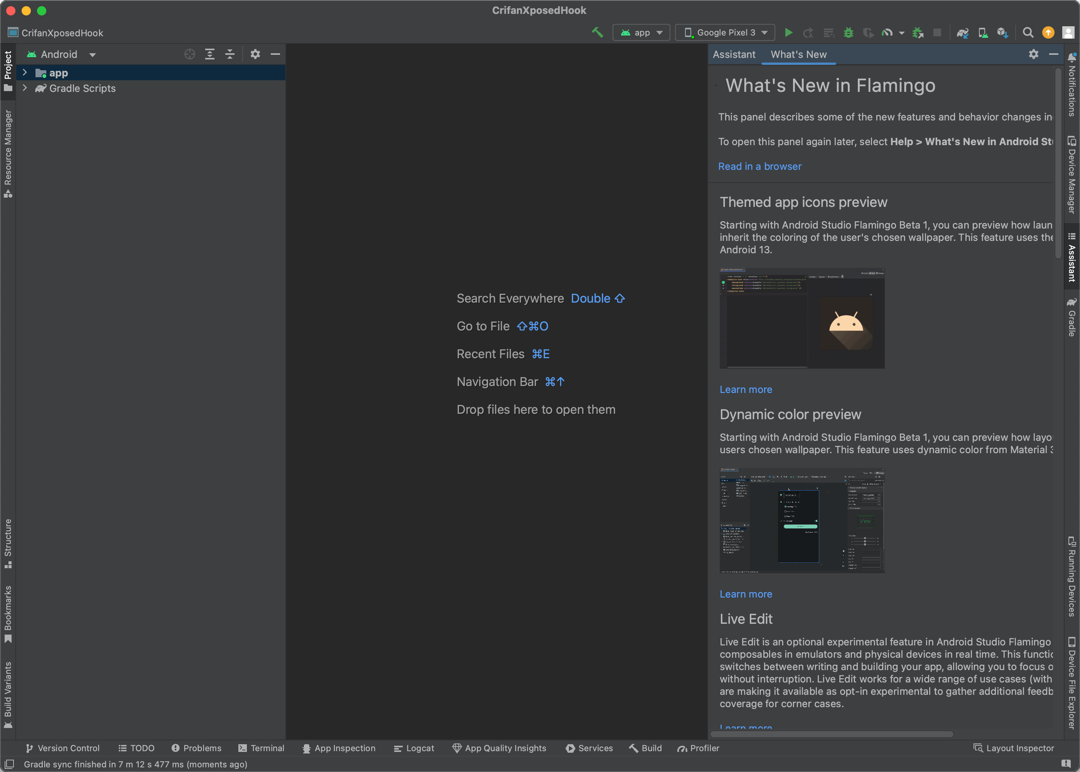The height and width of the screenshot is (772, 1080).
Task: Click the Profile app gauge icon
Action: [887, 32]
